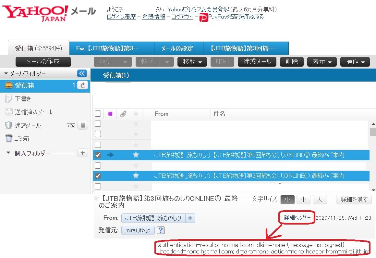
Task: Click the paperclip attachment column header
Action: (123, 114)
